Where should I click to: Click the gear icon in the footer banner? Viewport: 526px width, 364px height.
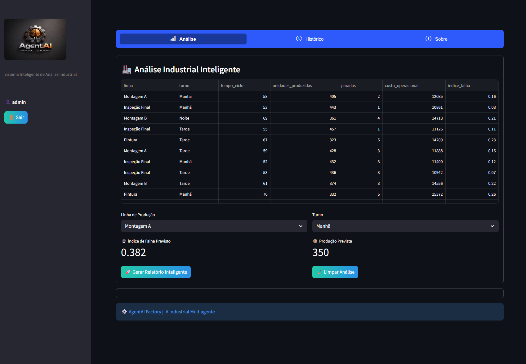pyautogui.click(x=124, y=312)
